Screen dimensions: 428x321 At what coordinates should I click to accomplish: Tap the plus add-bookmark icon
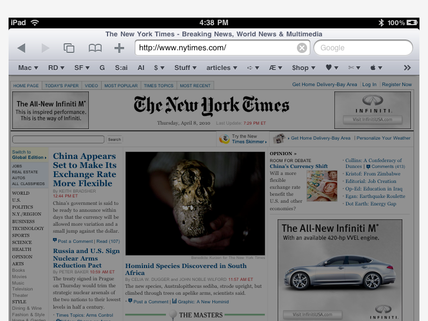(x=119, y=48)
